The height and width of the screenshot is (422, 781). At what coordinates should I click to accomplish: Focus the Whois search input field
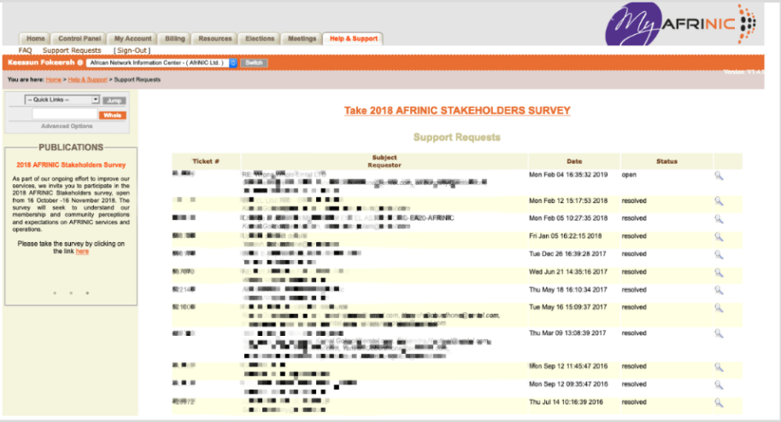tap(65, 114)
